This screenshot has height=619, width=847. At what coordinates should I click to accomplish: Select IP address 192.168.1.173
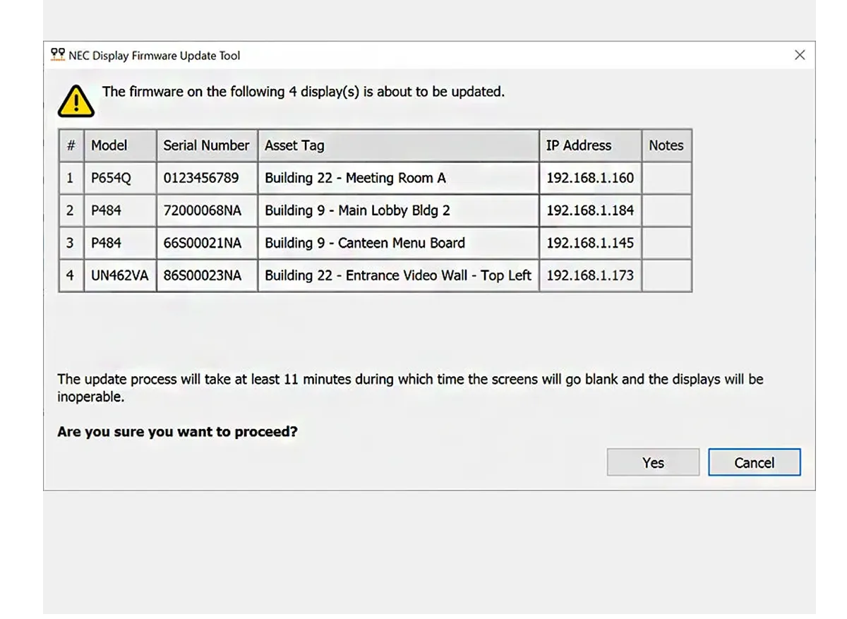tap(590, 275)
